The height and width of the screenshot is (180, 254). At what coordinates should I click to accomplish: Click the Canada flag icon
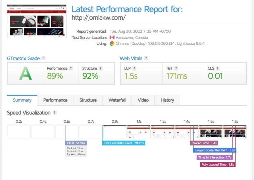coord(112,37)
